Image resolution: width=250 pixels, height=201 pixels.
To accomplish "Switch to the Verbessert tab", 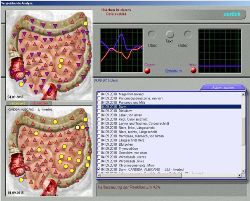I will tap(17, 103).
